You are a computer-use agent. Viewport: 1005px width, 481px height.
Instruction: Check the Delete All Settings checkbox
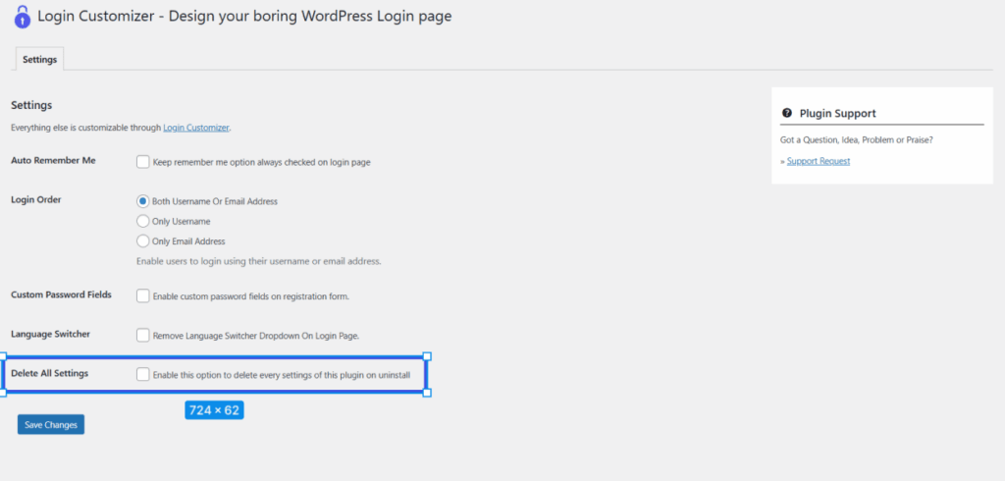tap(143, 374)
